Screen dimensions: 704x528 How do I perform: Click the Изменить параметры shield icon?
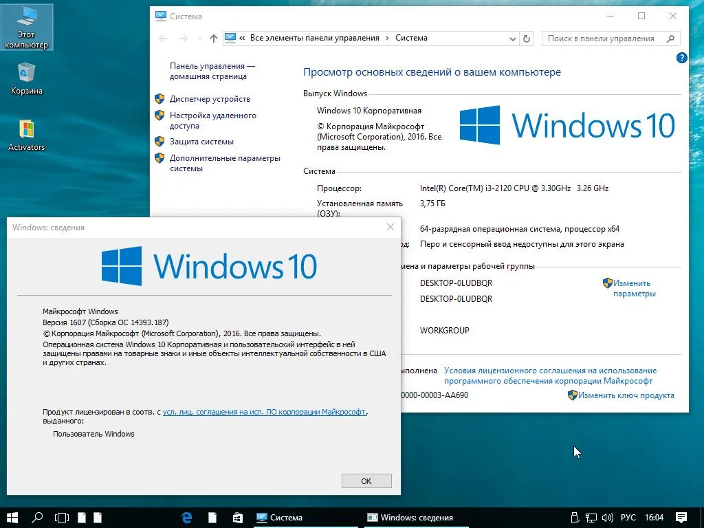coord(608,283)
